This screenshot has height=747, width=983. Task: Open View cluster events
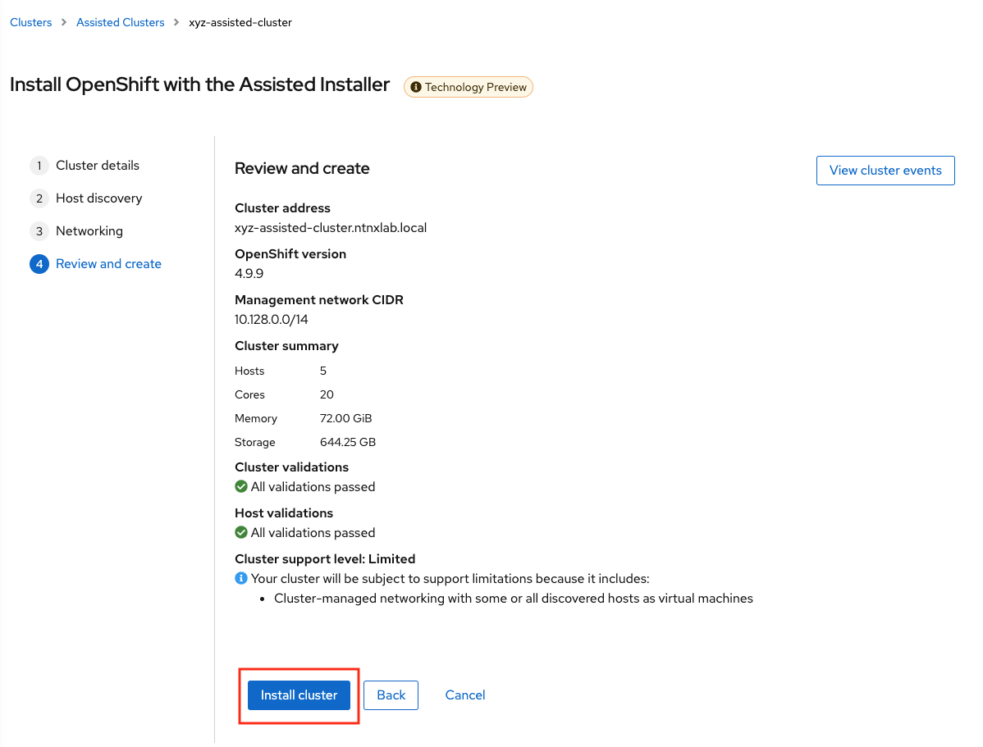[885, 171]
